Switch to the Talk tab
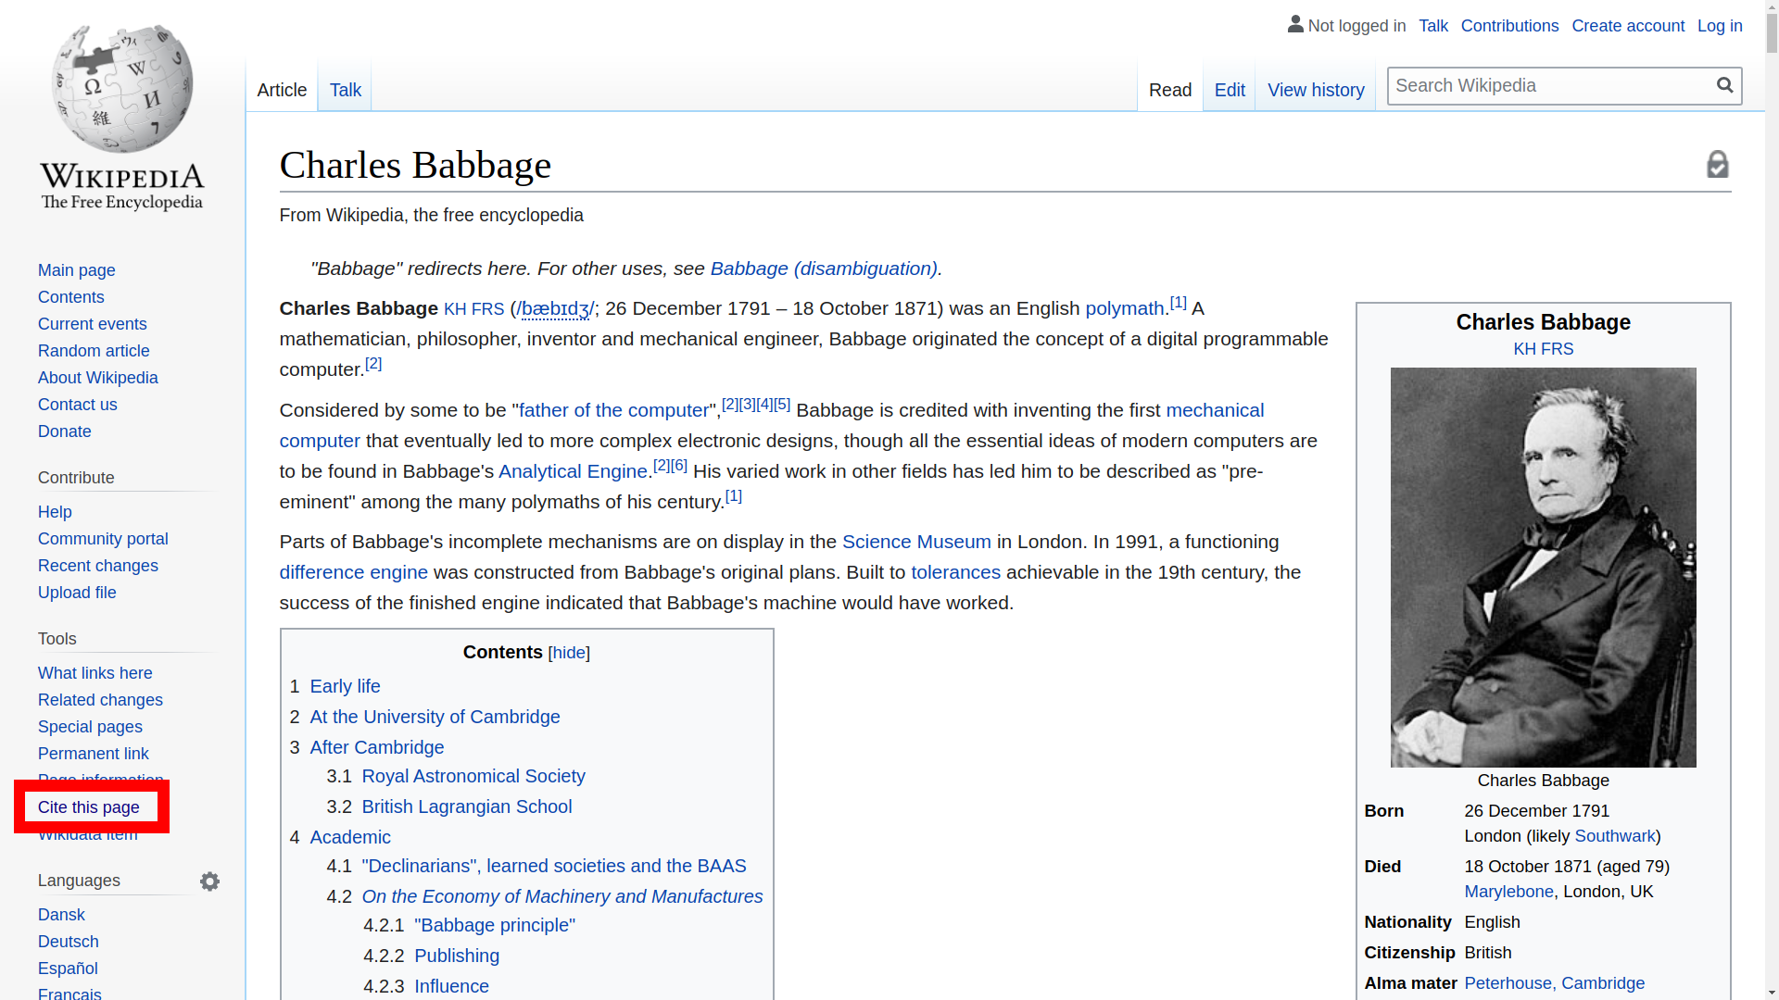The image size is (1779, 1000). point(345,90)
